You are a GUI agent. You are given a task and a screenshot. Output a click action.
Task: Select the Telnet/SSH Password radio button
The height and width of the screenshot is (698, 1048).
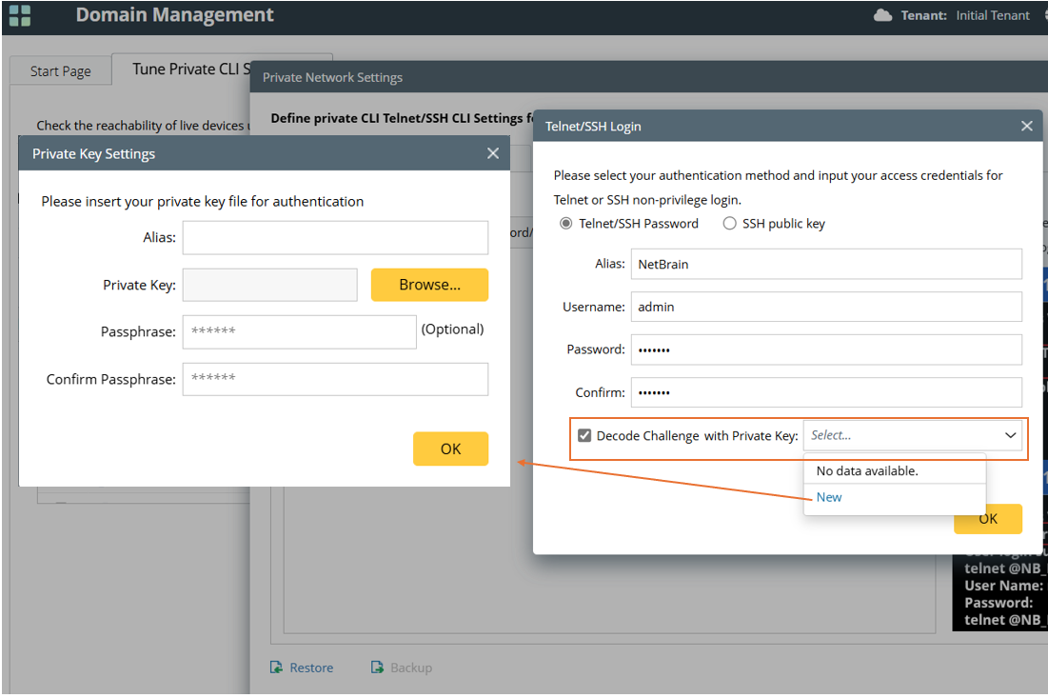coord(567,224)
